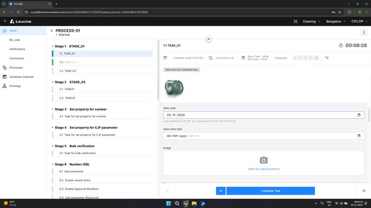The image size is (371, 208).
Task: Click the Complete Task button
Action: click(271, 191)
